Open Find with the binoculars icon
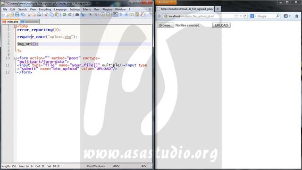 pos(77,15)
